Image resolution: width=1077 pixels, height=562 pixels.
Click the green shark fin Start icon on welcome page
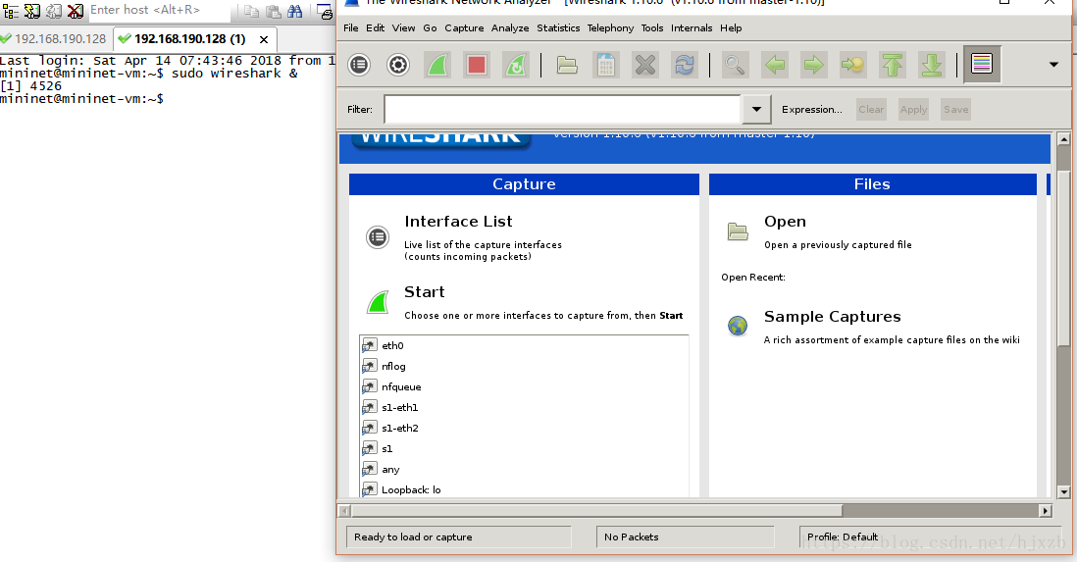(x=378, y=302)
